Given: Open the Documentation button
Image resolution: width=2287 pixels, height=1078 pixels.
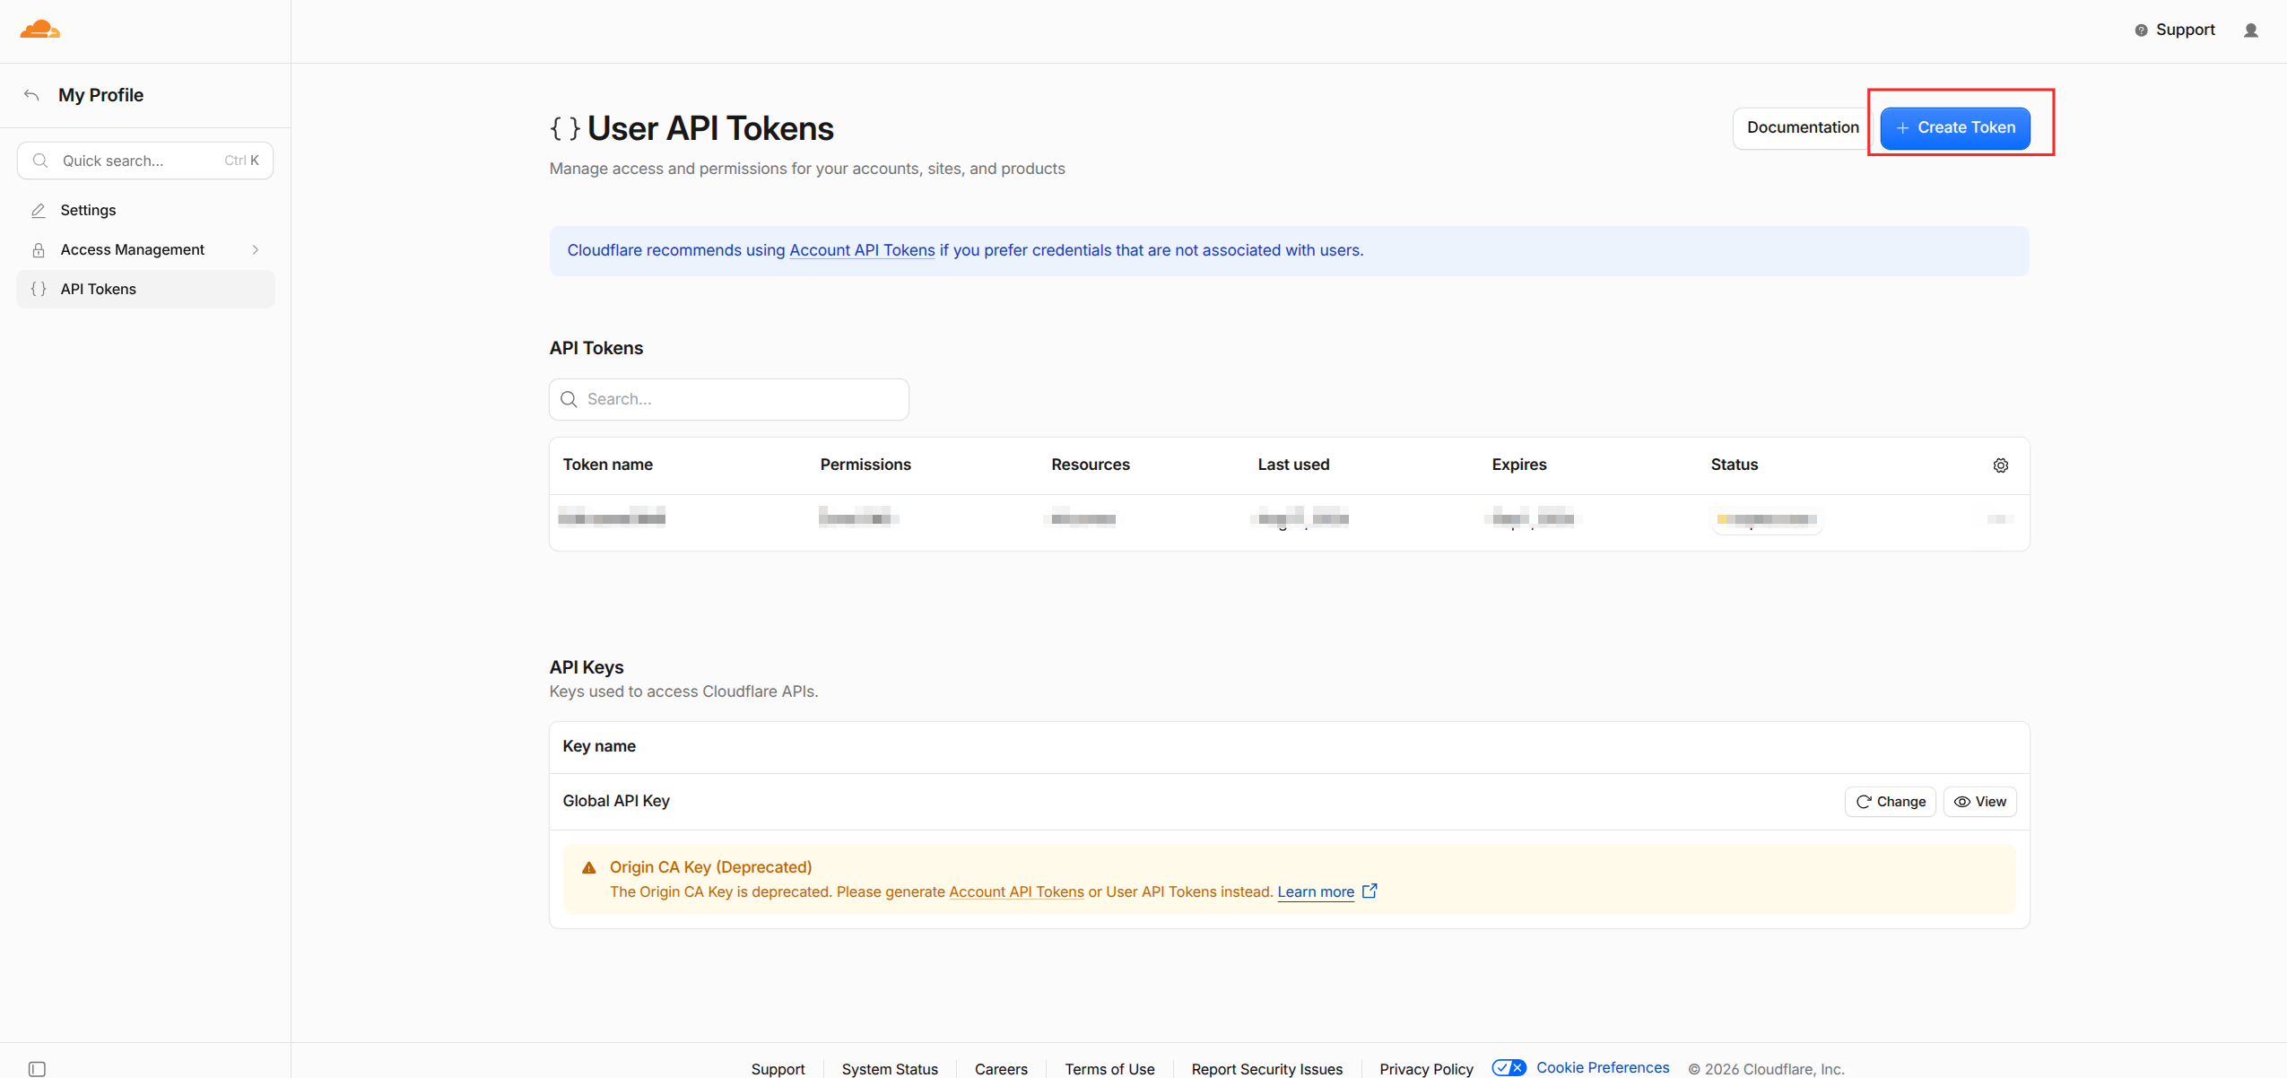Looking at the screenshot, I should pos(1803,127).
